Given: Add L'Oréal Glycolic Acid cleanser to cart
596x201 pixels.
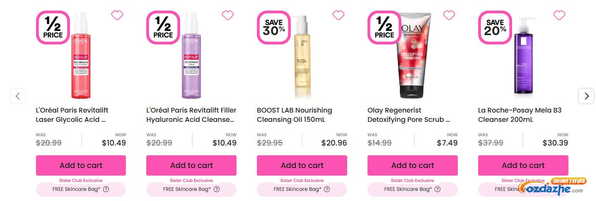Looking at the screenshot, I should (81, 165).
